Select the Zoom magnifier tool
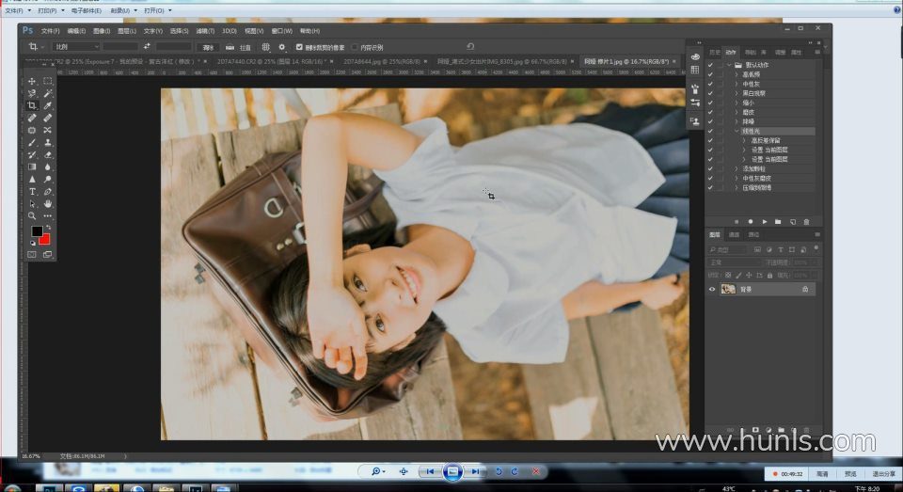This screenshot has width=903, height=492. click(32, 216)
